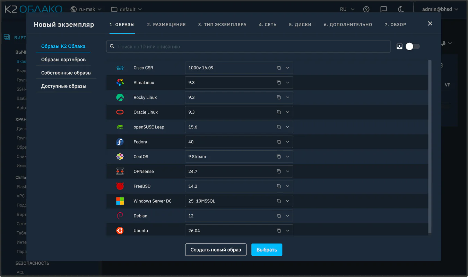Click the Выбрать button
Image resolution: width=468 pixels, height=277 pixels.
click(x=267, y=250)
